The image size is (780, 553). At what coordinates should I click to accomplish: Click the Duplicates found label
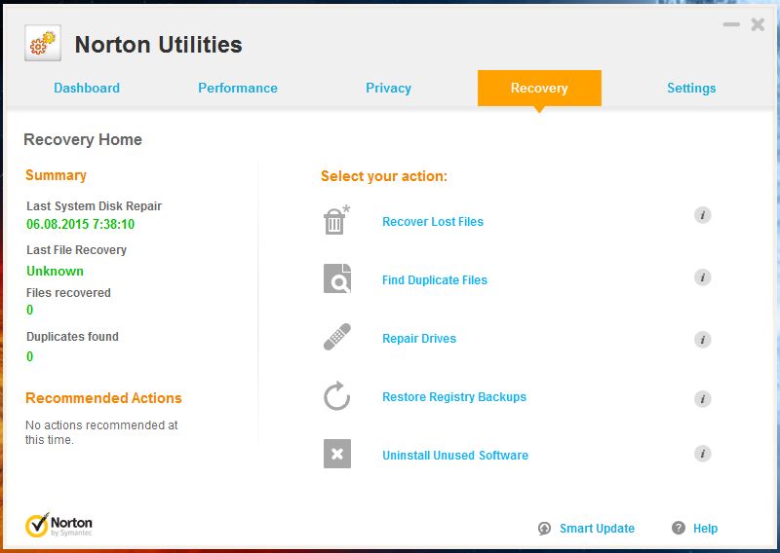point(72,336)
